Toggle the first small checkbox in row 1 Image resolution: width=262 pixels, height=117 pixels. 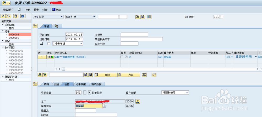pyautogui.click(x=122, y=57)
